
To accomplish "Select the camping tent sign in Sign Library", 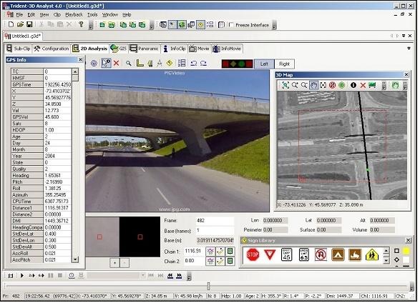I will 338,254.
